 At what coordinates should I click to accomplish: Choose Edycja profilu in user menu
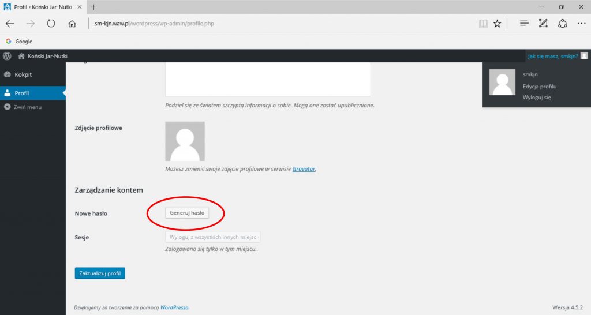540,87
